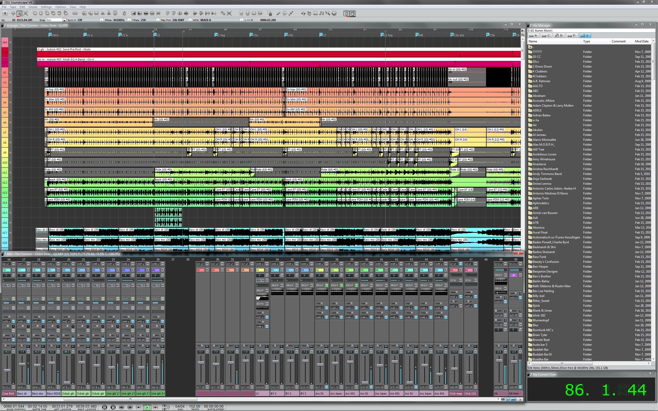Click the sine waveform tool icon
The height and width of the screenshot is (411, 658).
point(223,13)
